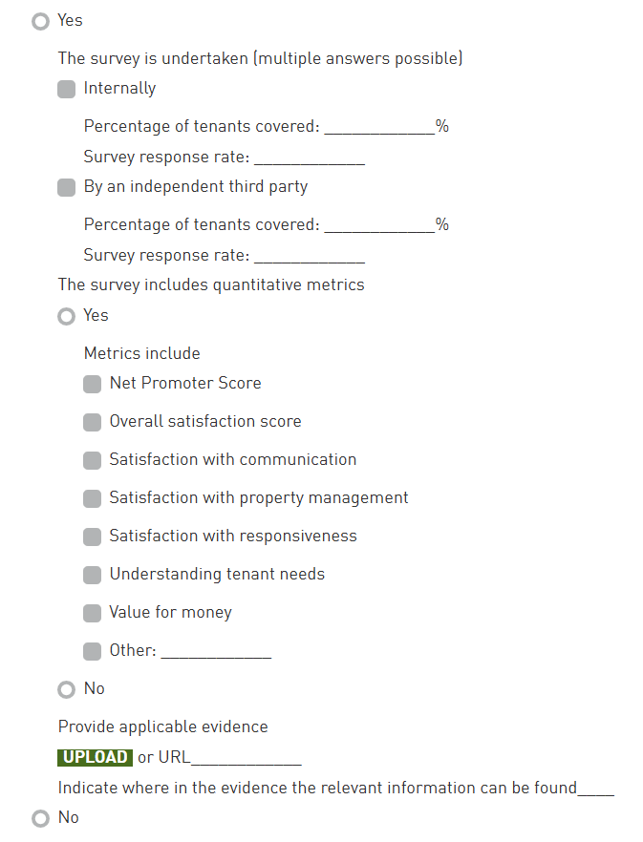Click Percentage of tenants covered field under Internally
Viewport: 643px width, 842px height.
[379, 126]
